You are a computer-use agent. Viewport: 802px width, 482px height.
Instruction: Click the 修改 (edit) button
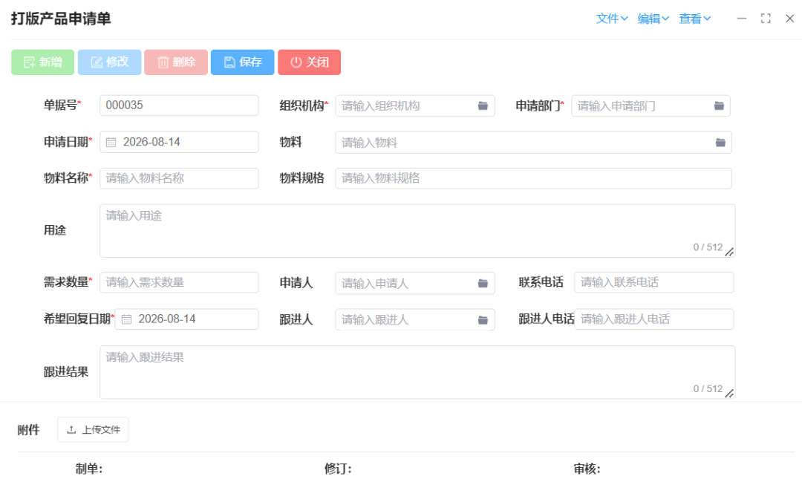[x=109, y=62]
